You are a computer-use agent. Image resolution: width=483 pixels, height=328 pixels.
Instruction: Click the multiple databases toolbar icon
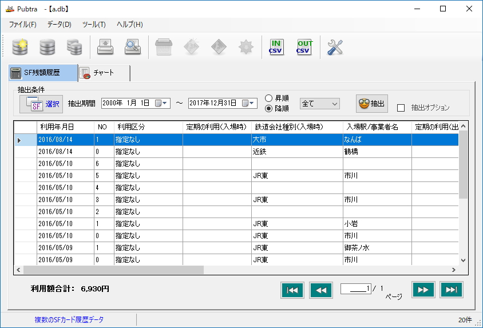[74, 47]
